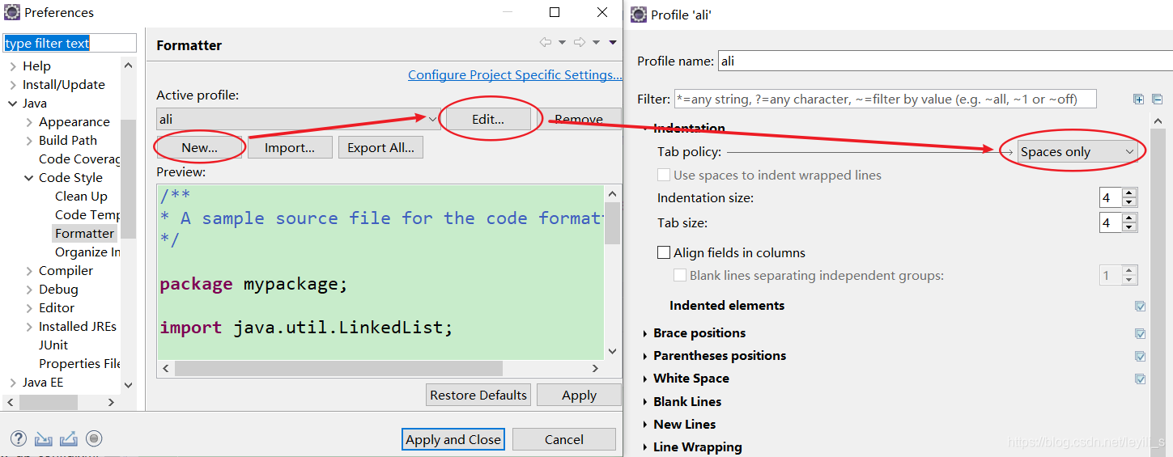Open the forward navigation history dropdown arrow
This screenshot has height=457, width=1173.
596,43
